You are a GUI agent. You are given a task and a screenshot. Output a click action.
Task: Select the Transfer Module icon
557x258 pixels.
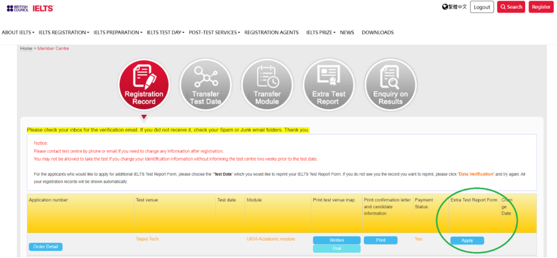tap(267, 84)
